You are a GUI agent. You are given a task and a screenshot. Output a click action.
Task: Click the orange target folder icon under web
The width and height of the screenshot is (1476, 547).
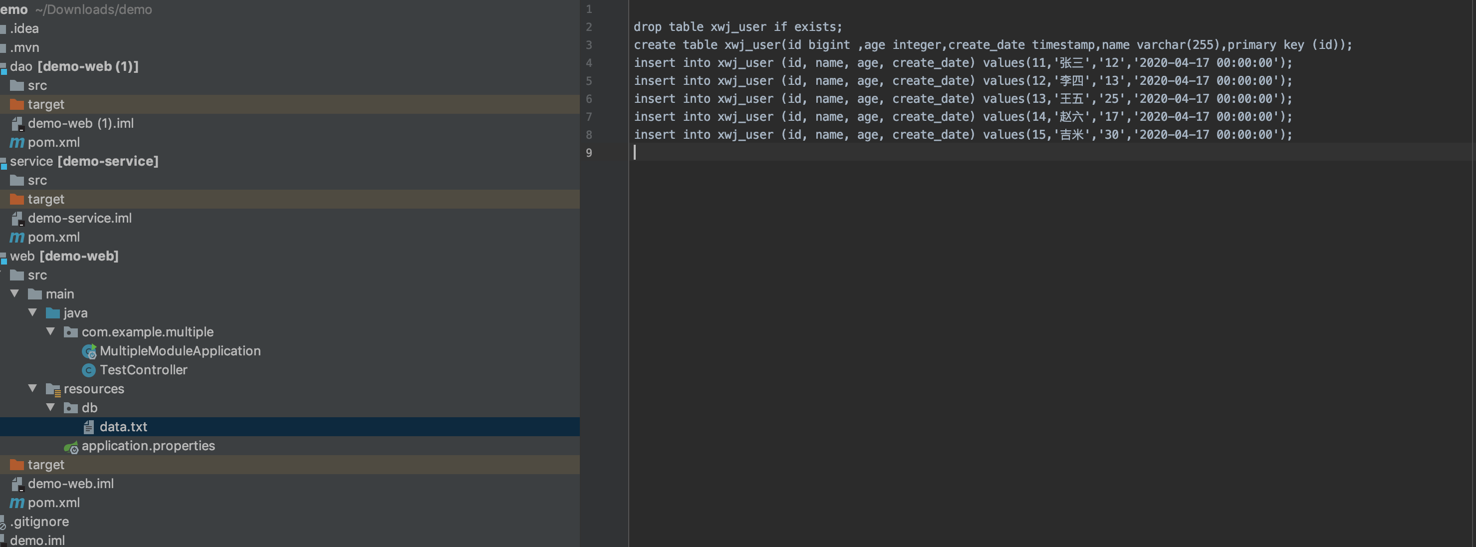pyautogui.click(x=16, y=465)
